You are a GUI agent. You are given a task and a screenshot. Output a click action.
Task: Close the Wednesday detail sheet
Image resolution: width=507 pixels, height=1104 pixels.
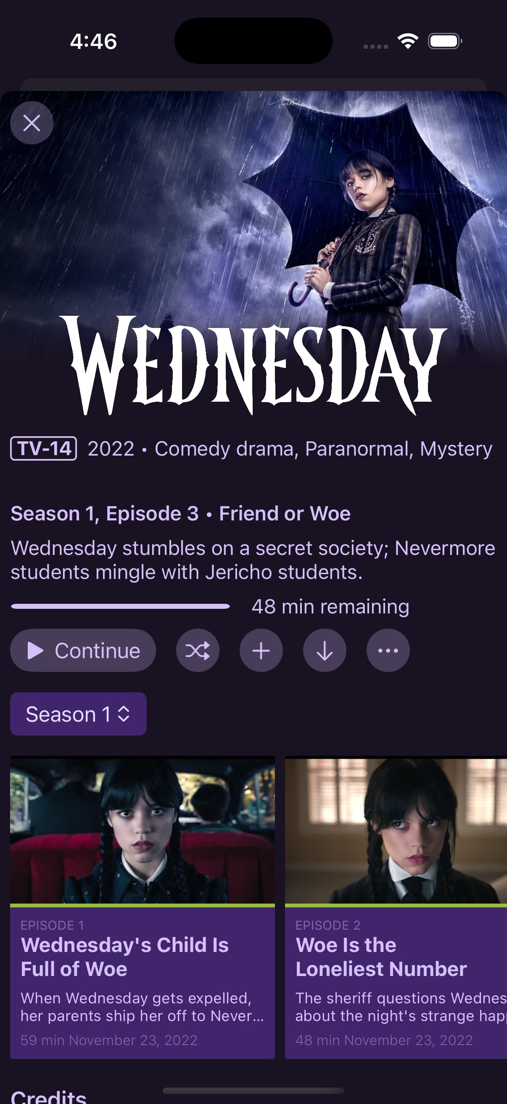32,123
